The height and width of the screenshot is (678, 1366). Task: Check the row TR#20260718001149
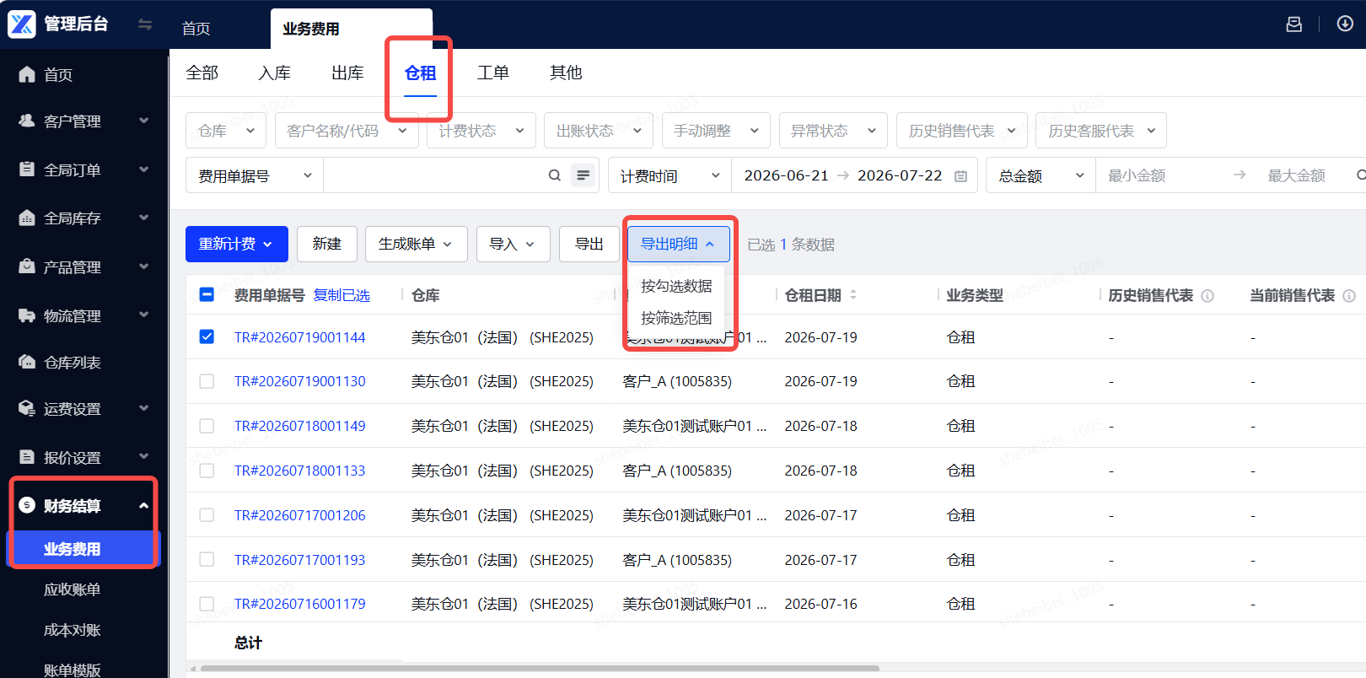pyautogui.click(x=207, y=426)
